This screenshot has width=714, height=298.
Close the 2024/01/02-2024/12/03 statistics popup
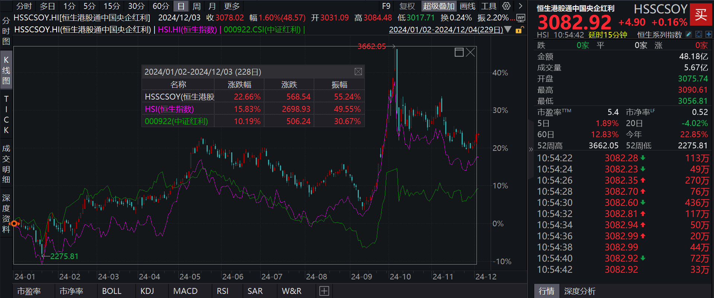pyautogui.click(x=358, y=72)
